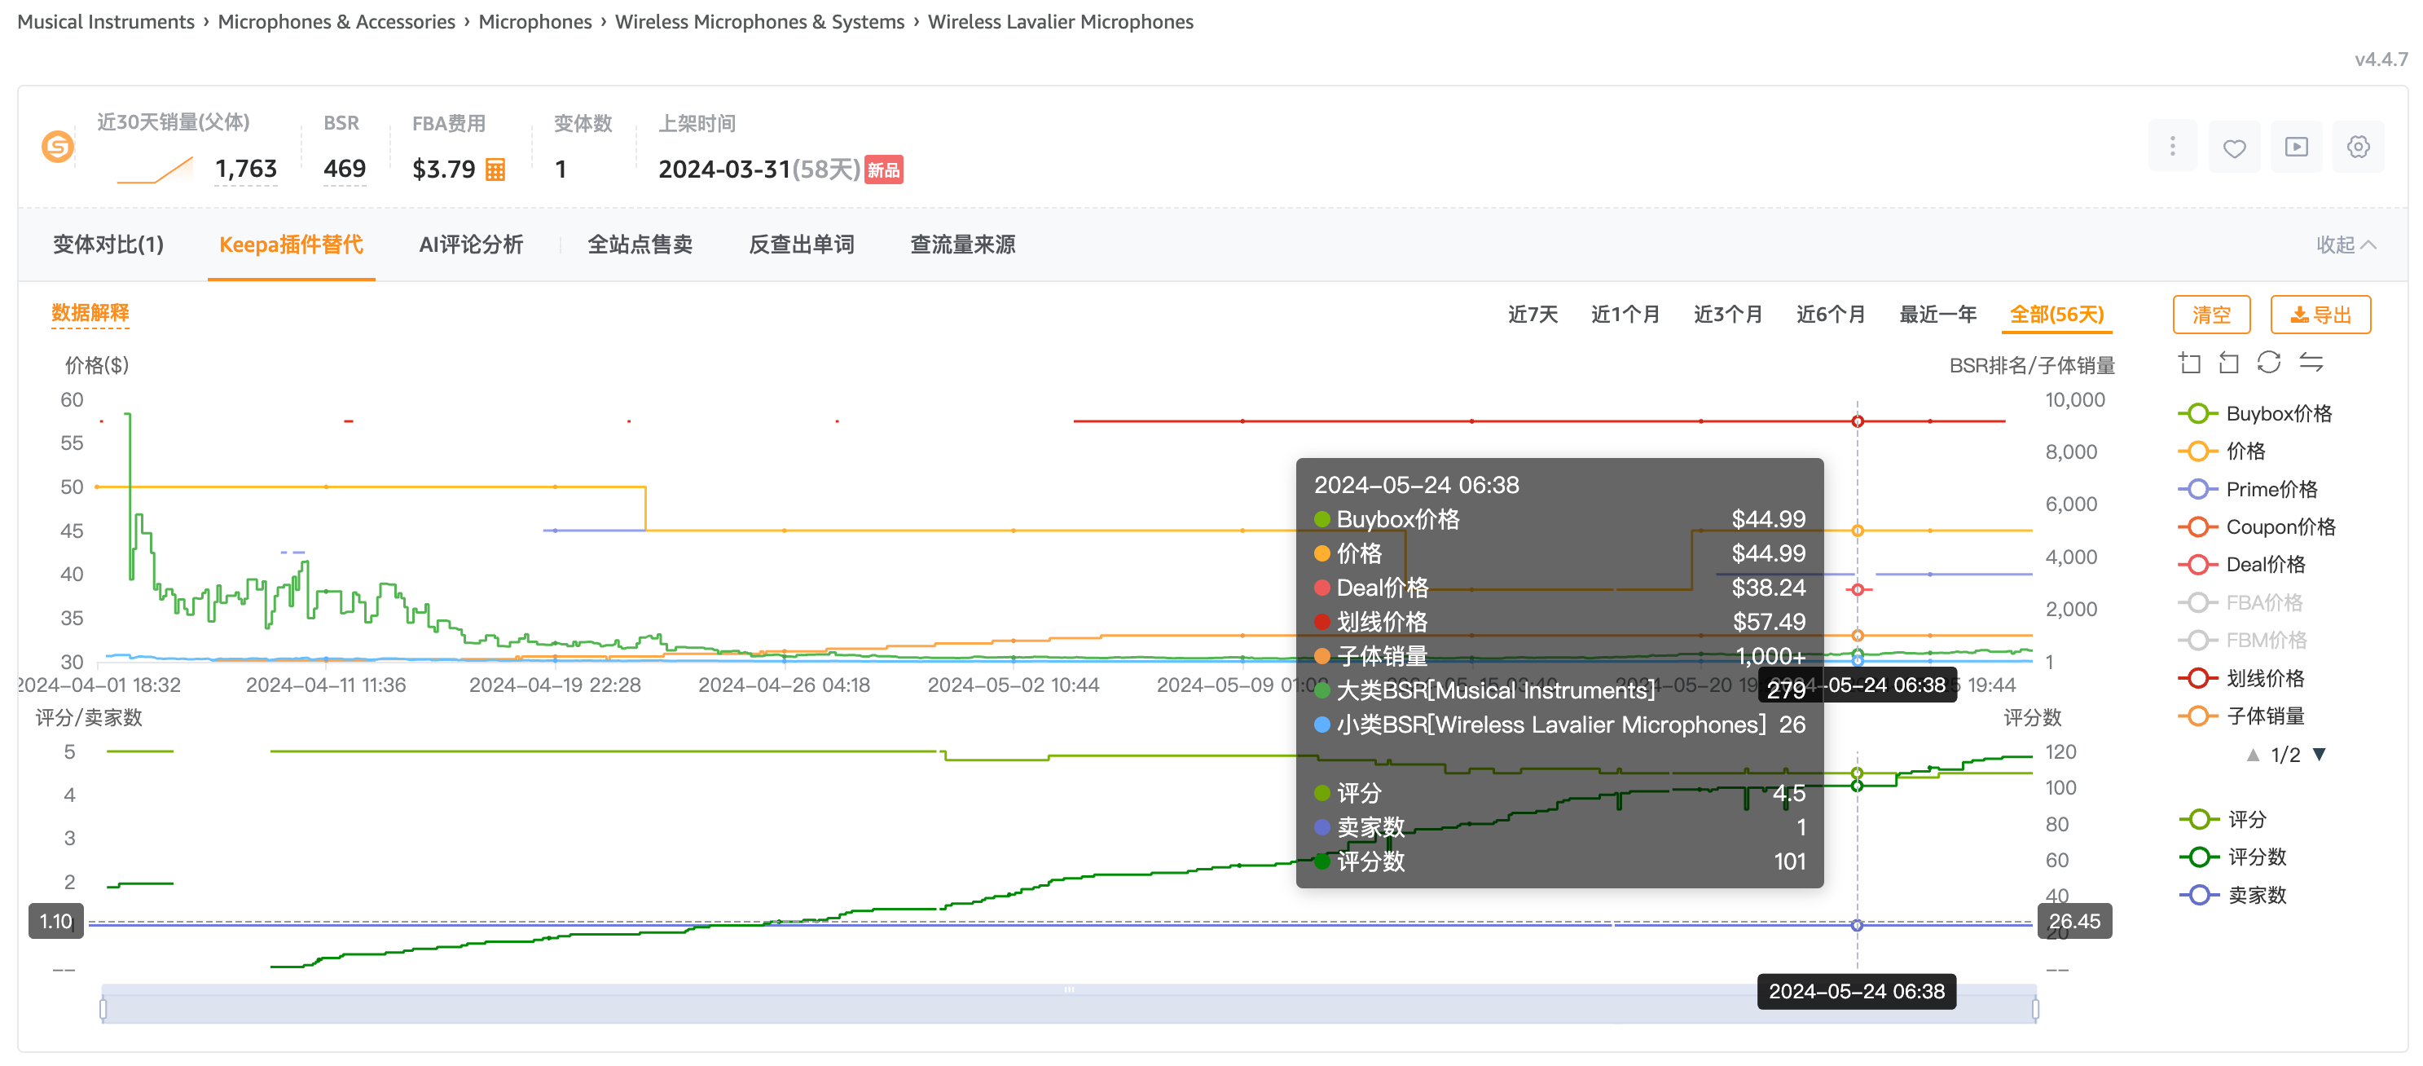Toggle Deal价格 series in legend

[x=2241, y=565]
